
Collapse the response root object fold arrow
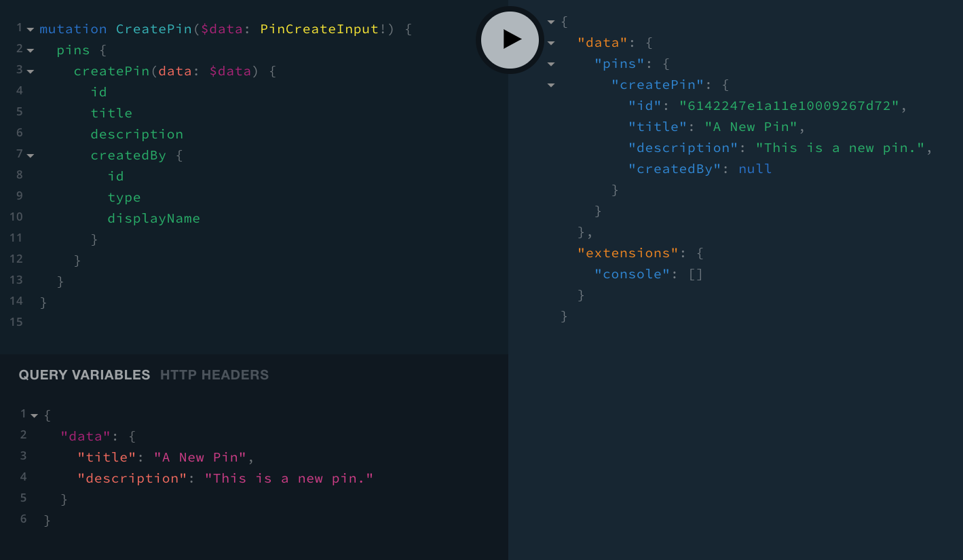click(551, 22)
